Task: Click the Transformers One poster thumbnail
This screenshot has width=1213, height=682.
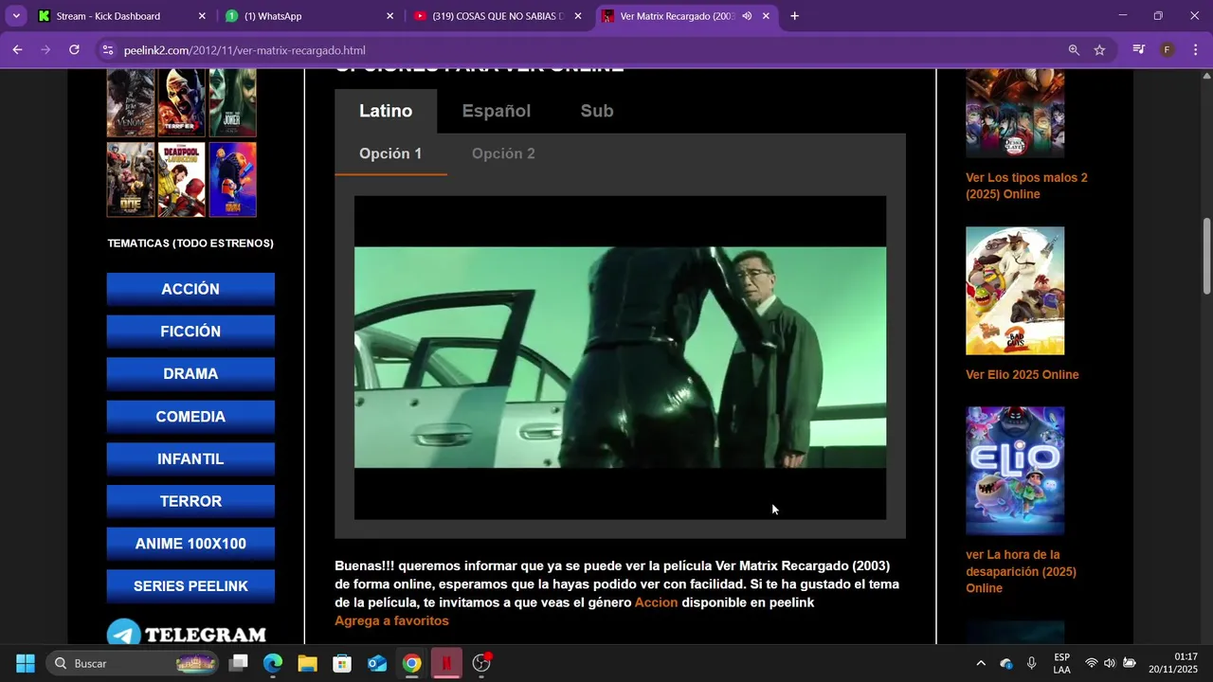Action: (131, 180)
